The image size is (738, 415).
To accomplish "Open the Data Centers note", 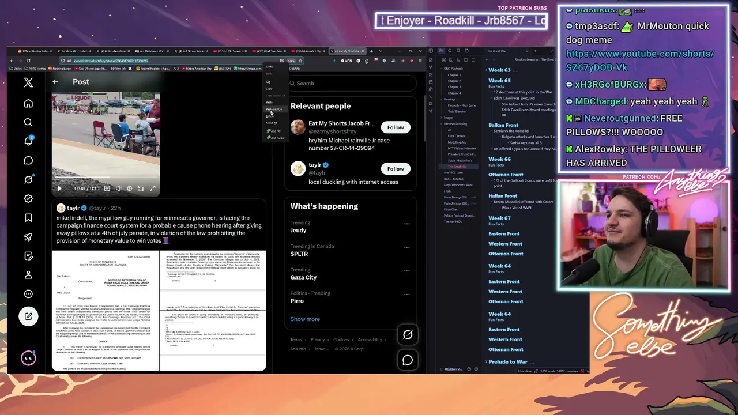I will 457,136.
